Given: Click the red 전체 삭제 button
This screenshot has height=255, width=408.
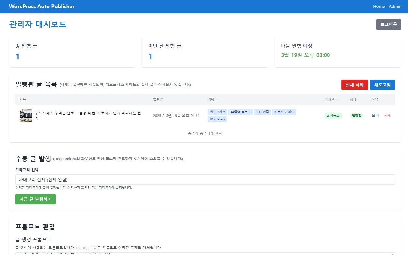Looking at the screenshot, I should [354, 85].
